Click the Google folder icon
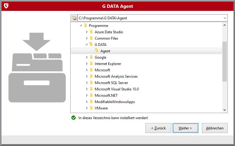The image size is (235, 146). point(91,57)
